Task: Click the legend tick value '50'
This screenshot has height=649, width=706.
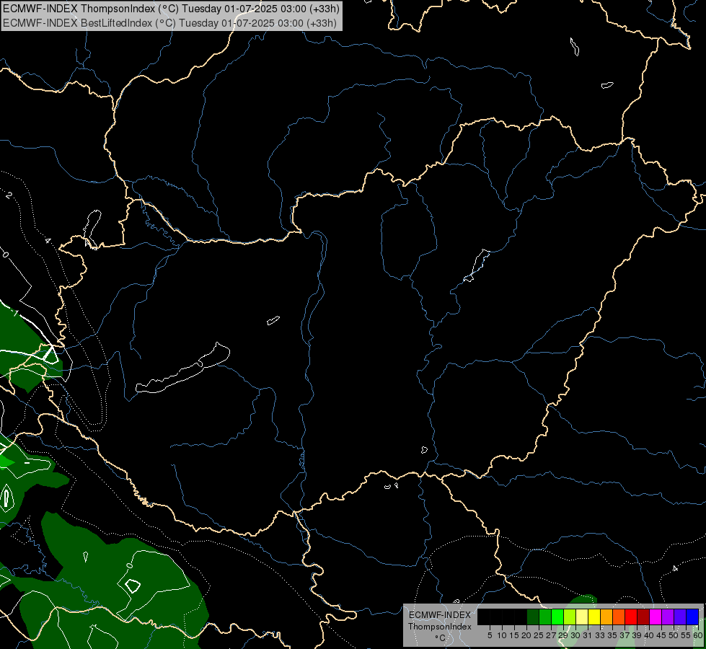Action: 673,635
